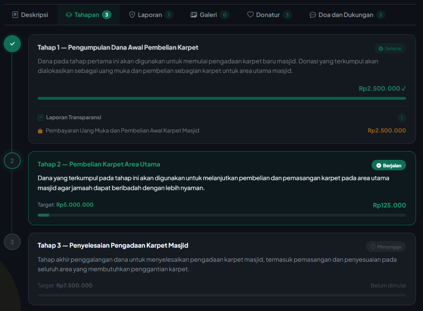
Task: Switch to the Laporan tab
Action: (151, 15)
